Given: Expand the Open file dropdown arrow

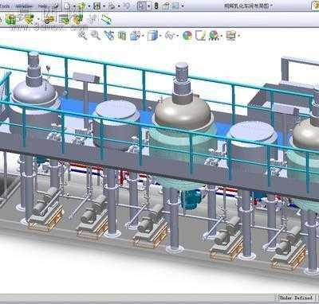Looking at the screenshot, I should tap(89, 6).
